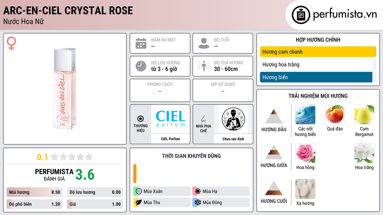The width and height of the screenshot is (383, 215).
Task: Open the ocean wave note thumbnail
Action: [x=305, y=114]
